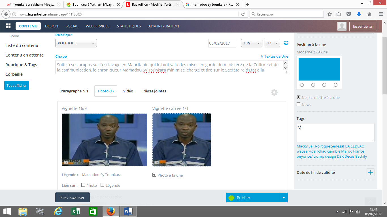
Task: Click the Textes de Une link
Action: click(x=276, y=56)
